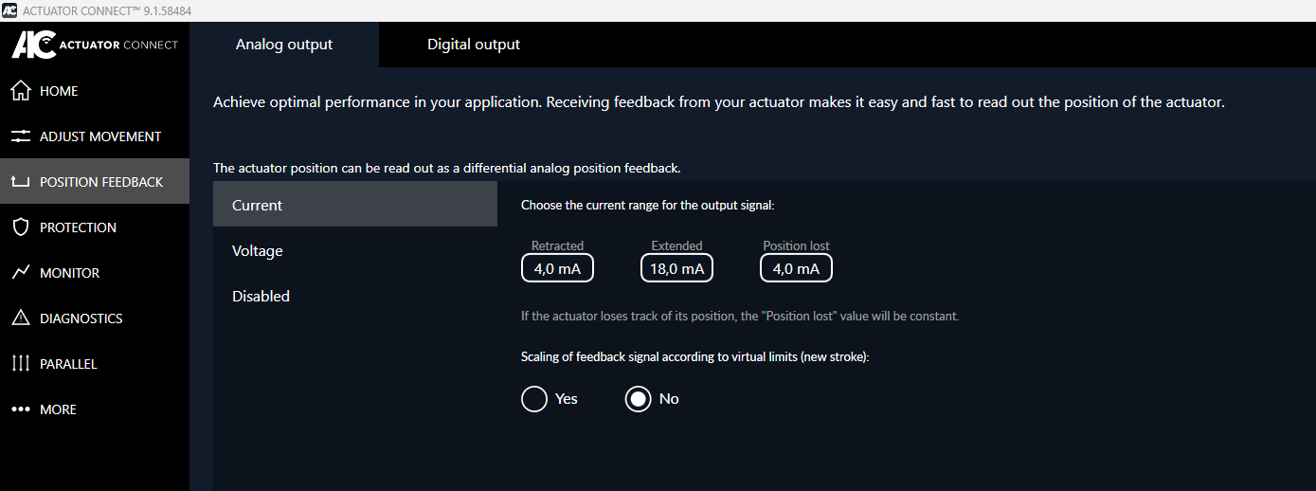Open the Analog output tab

[x=284, y=45]
